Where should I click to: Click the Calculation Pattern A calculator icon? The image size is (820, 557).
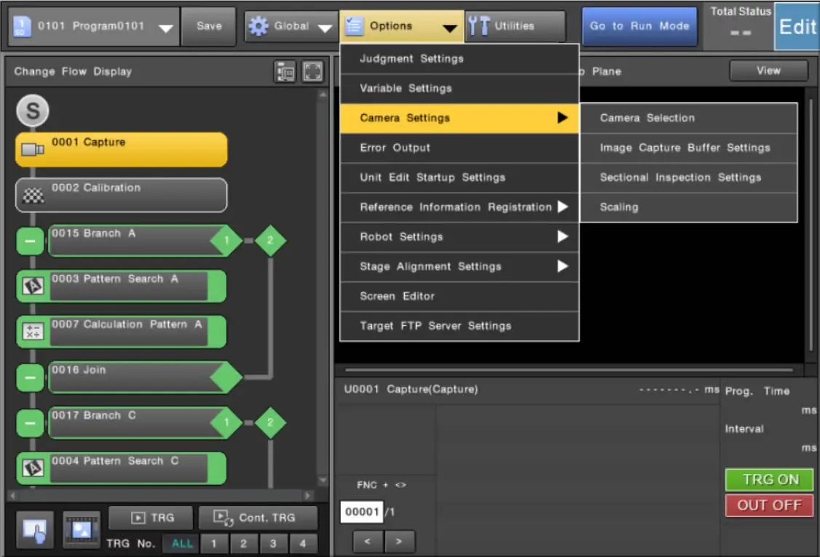(x=33, y=332)
